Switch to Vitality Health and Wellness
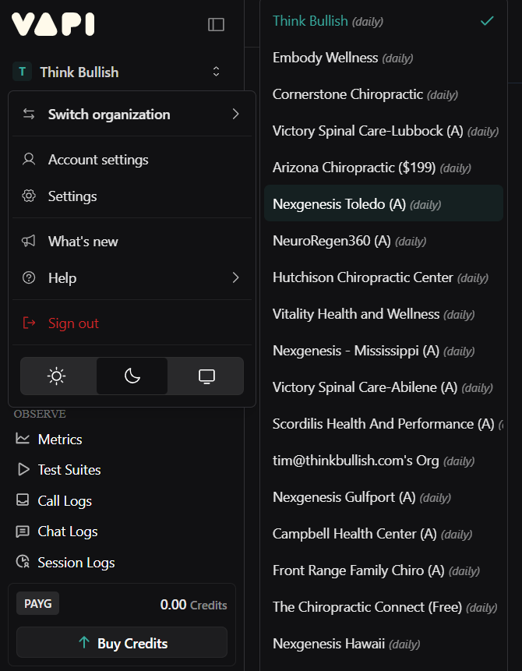 383,313
